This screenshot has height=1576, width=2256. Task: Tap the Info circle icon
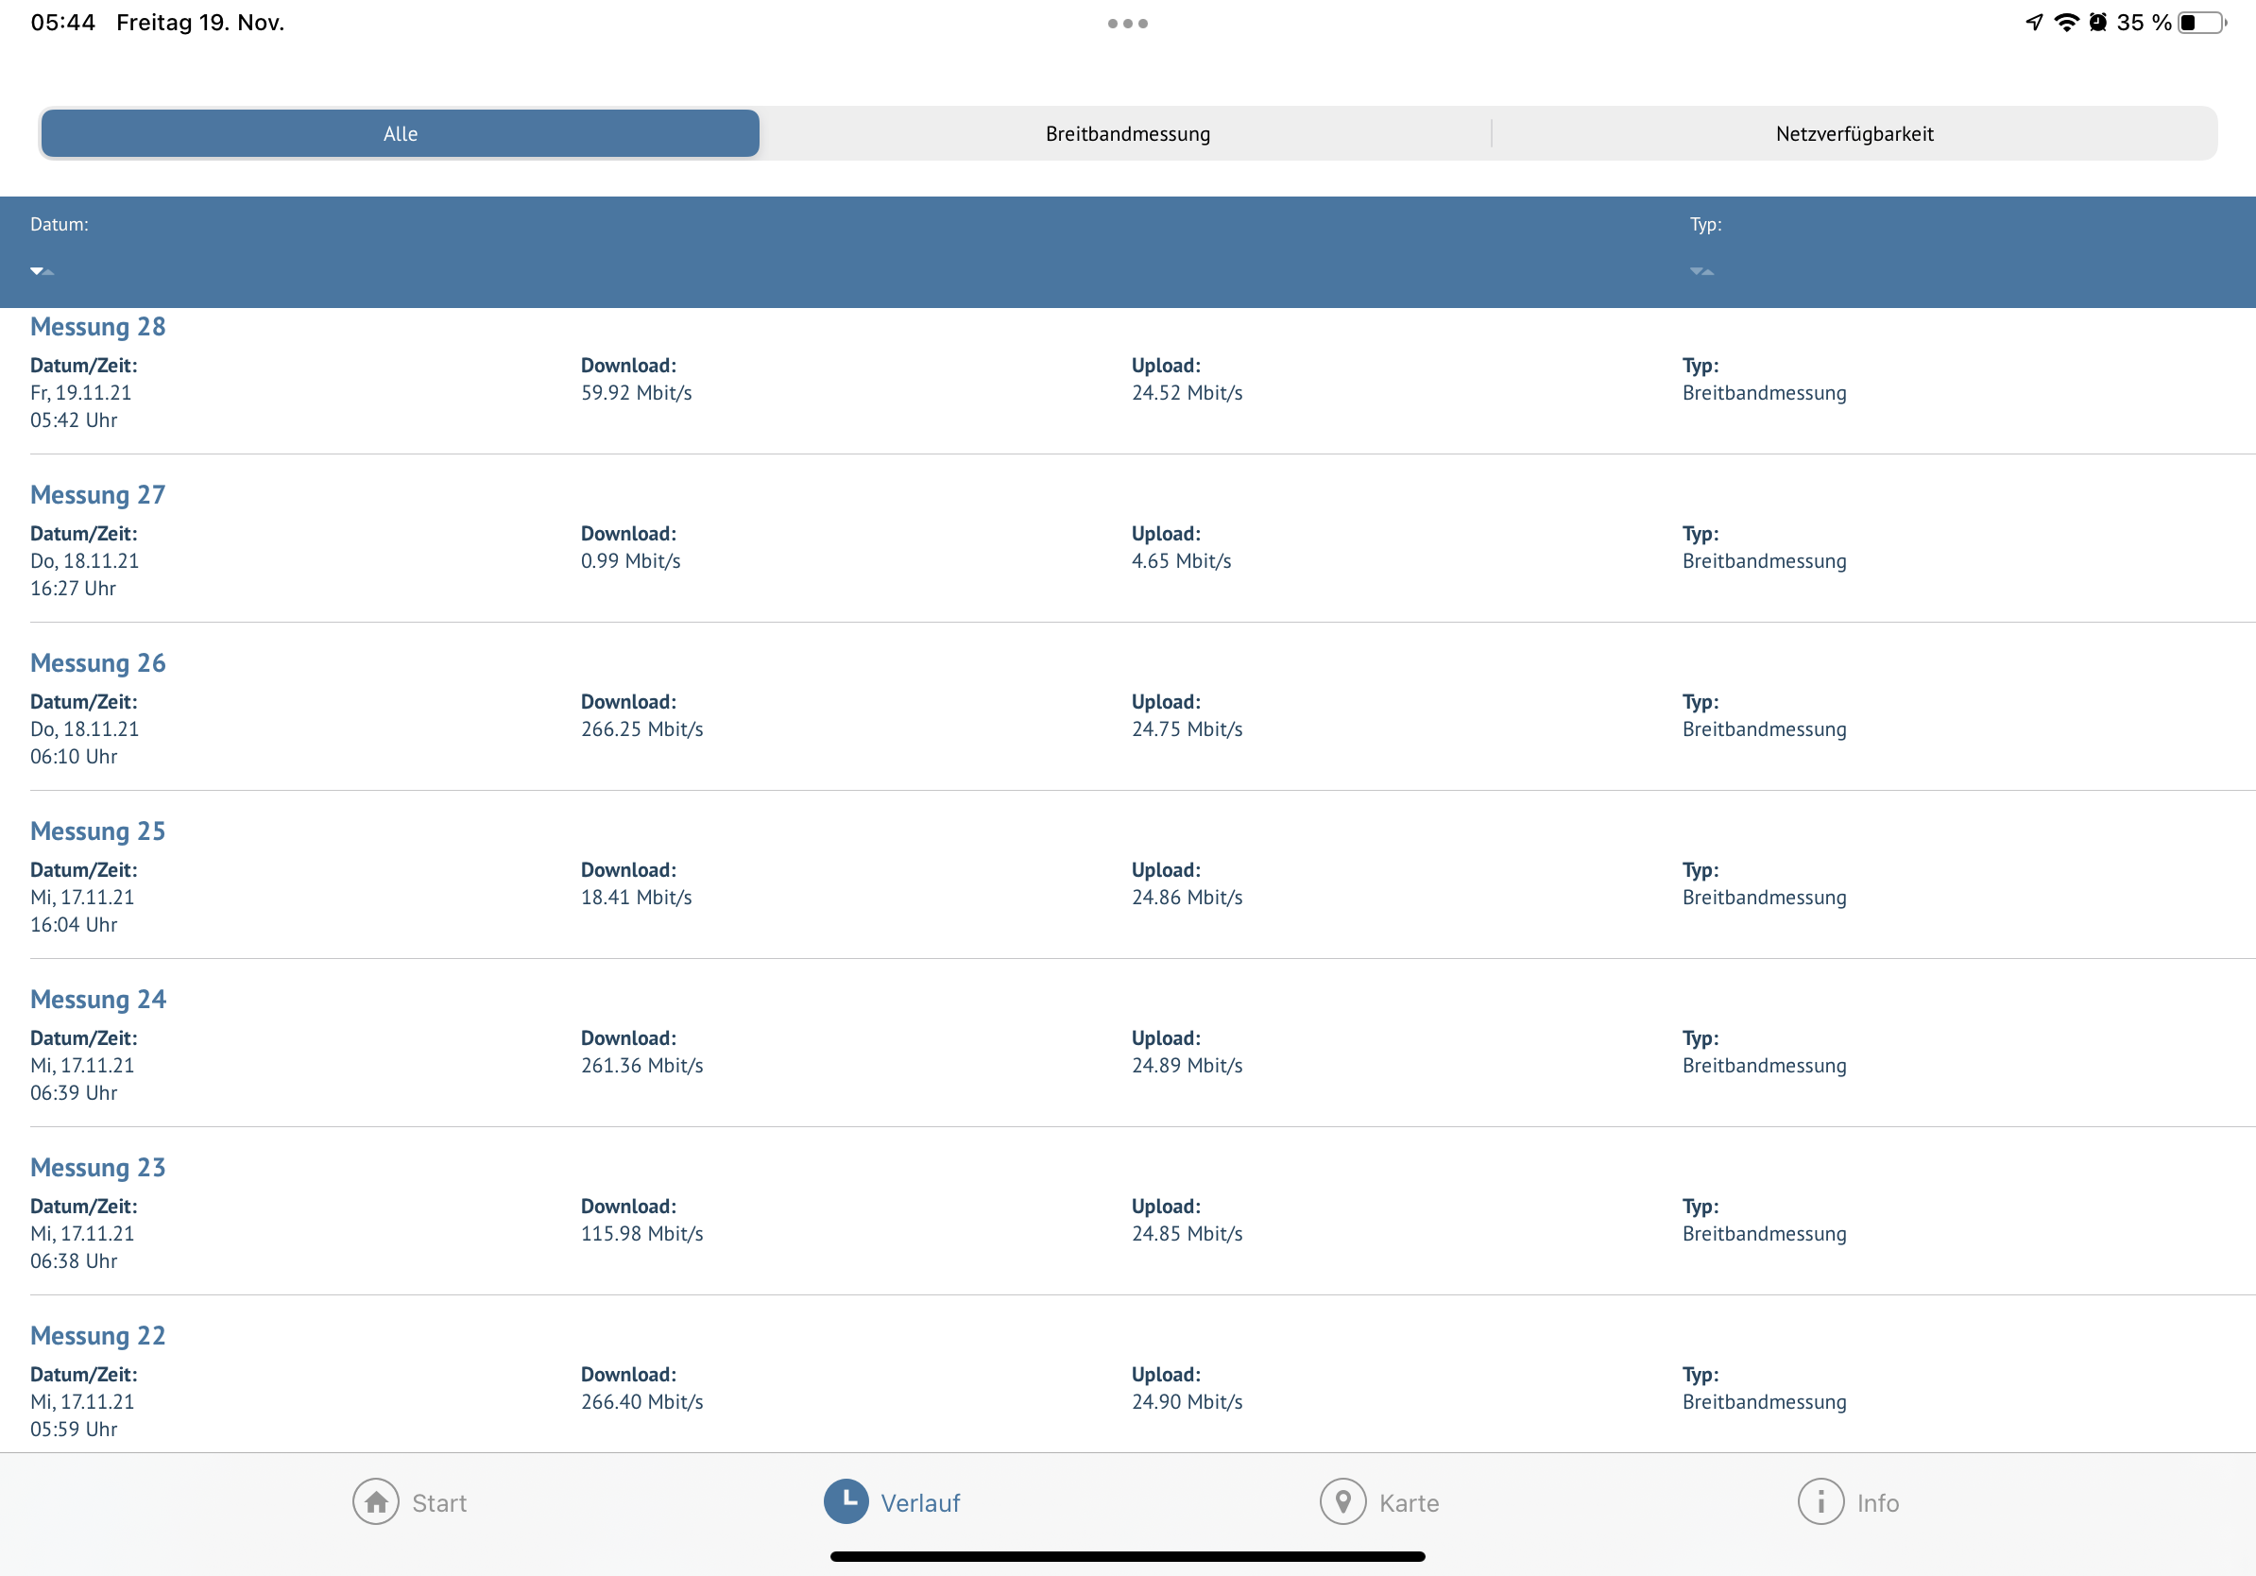tap(1820, 1501)
